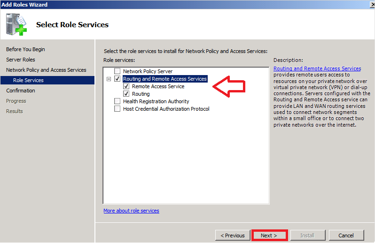
Task: Select the Routing and Remote Access Services label
Action: [x=164, y=79]
